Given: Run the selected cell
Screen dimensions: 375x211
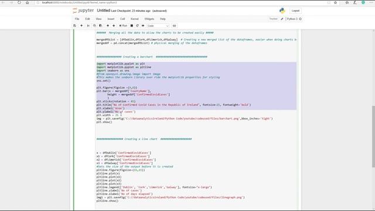Looking at the screenshot, I should 124,26.
